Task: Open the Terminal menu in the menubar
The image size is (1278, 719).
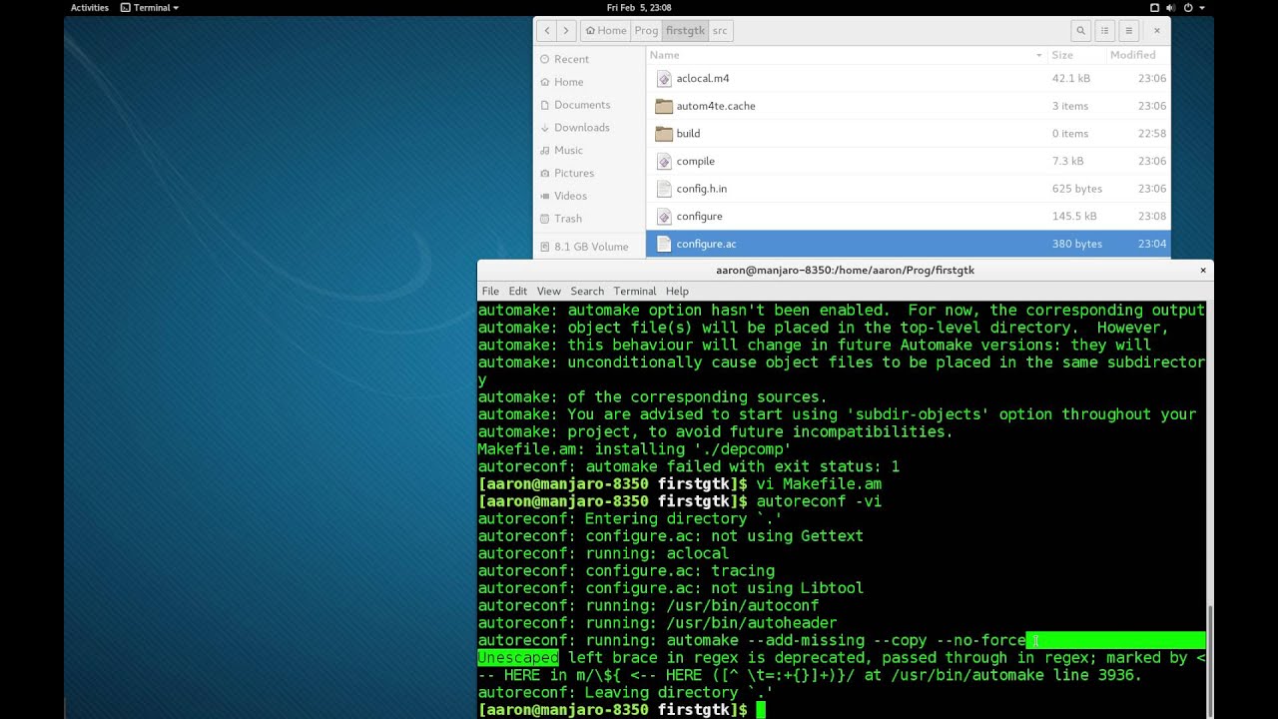Action: (635, 291)
